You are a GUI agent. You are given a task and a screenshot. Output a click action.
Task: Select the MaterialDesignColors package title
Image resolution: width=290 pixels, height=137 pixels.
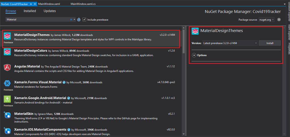[x=31, y=51]
